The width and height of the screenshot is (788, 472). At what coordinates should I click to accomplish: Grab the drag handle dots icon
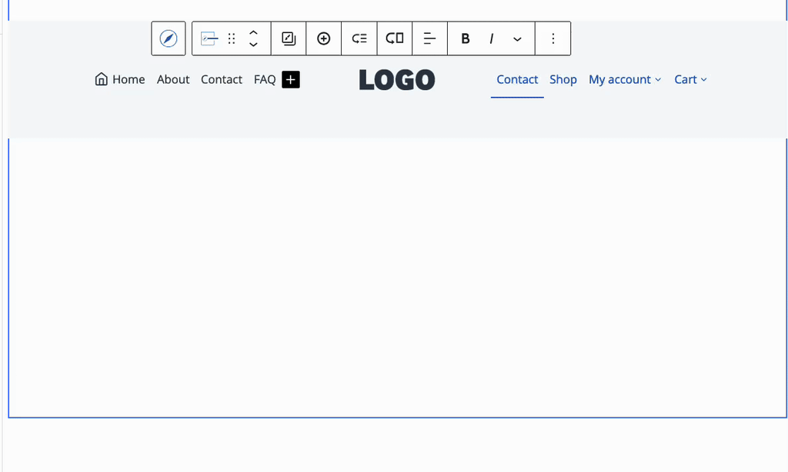coord(232,38)
